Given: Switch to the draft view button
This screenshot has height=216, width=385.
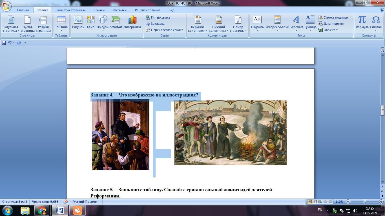Looking at the screenshot, I should click(x=330, y=202).
